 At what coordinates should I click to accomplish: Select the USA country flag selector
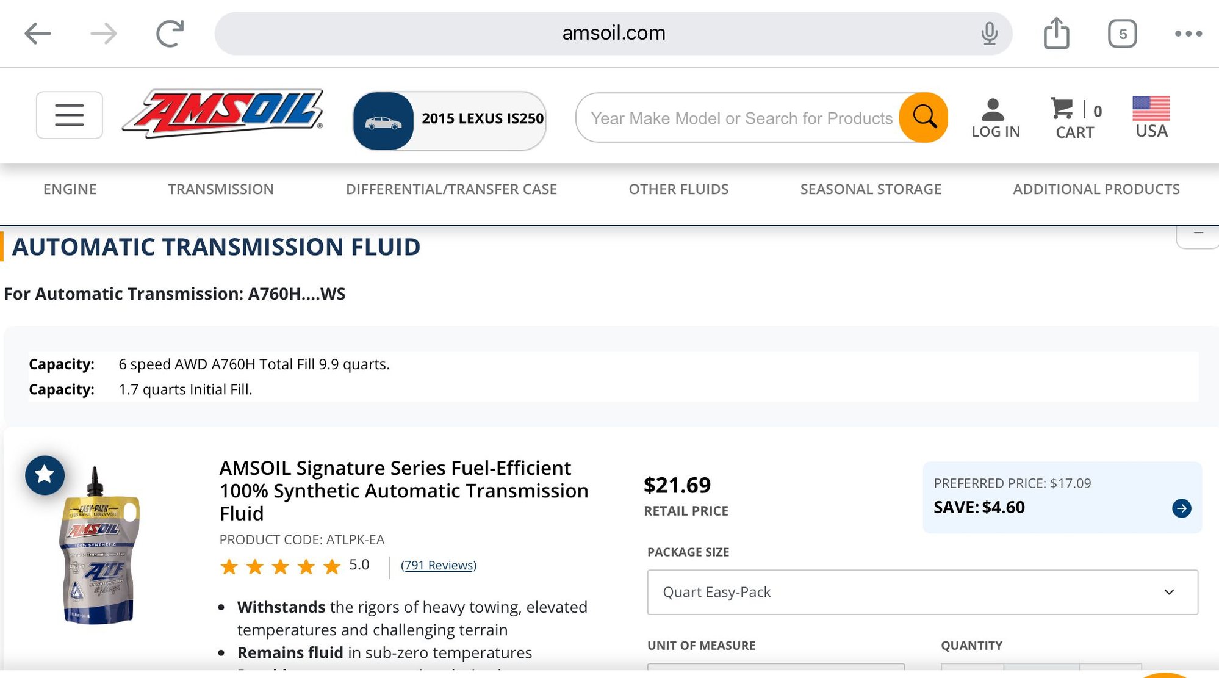coord(1151,117)
